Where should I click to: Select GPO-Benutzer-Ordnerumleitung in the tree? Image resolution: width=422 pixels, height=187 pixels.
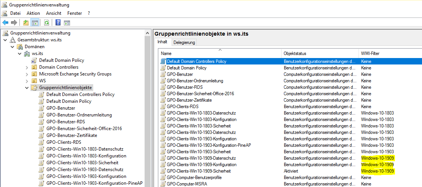79,115
